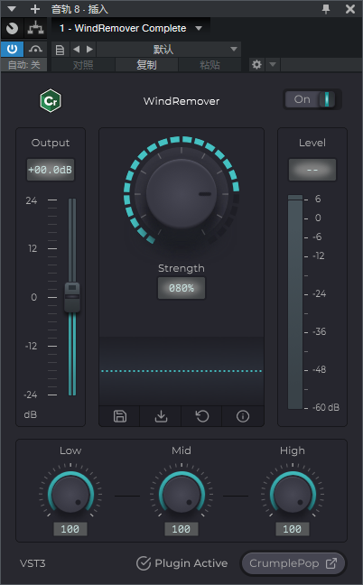Screen dimensions: 363x585
Task: Pin the plugin window with pushpin
Action: (326, 9)
